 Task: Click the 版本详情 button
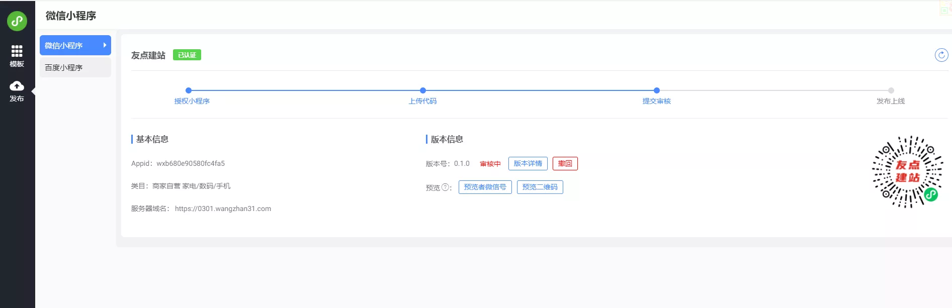(x=528, y=164)
